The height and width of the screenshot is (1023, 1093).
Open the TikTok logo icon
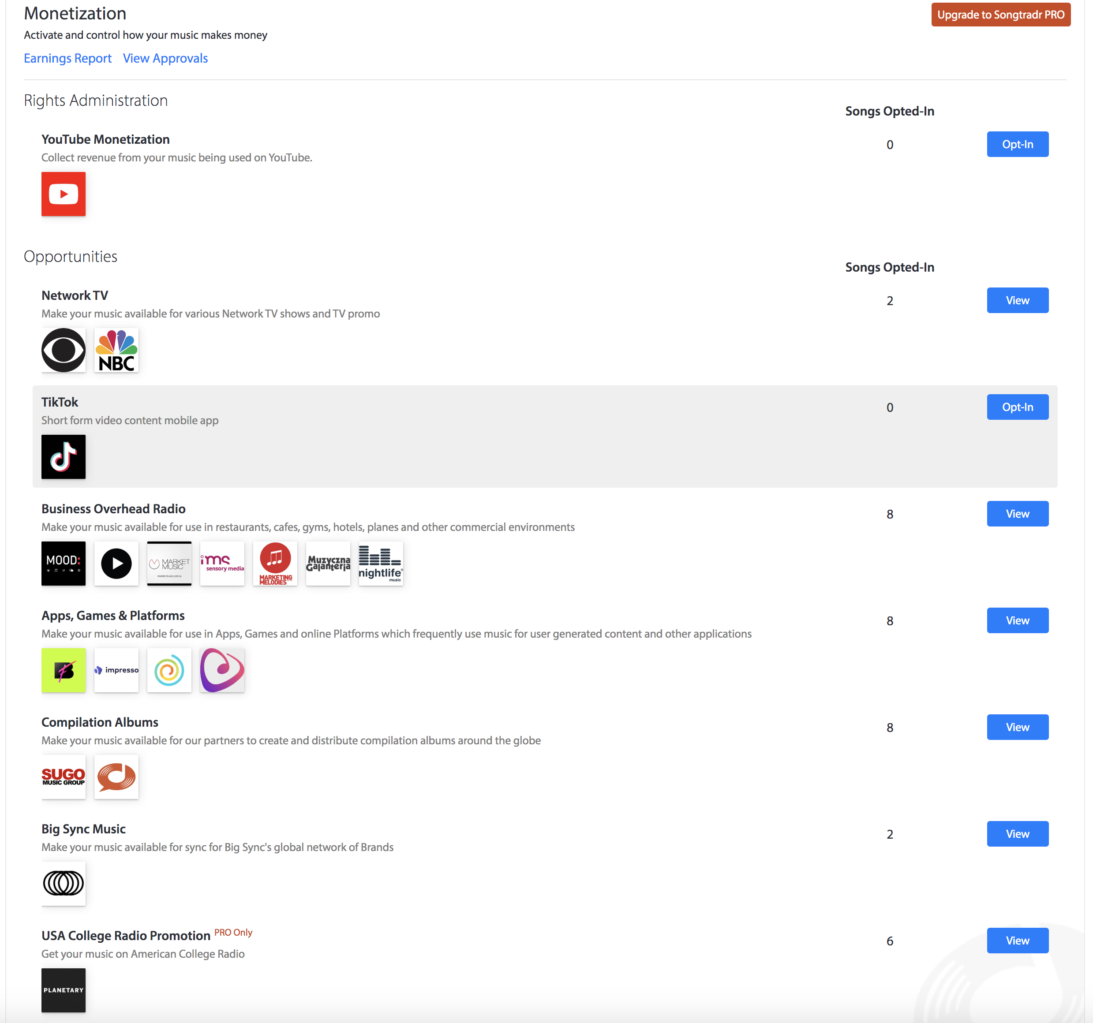[x=63, y=457]
